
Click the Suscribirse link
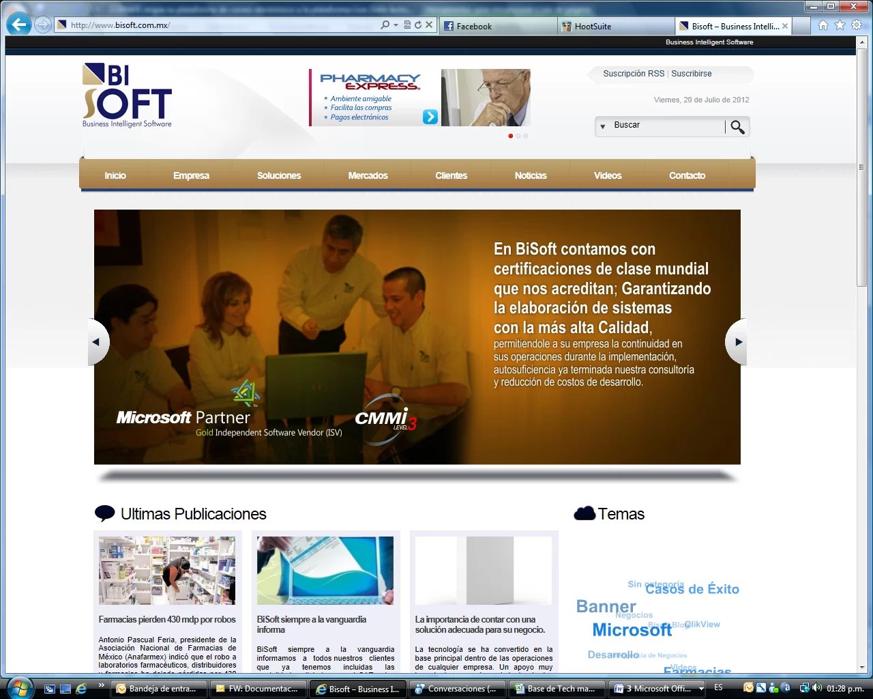pyautogui.click(x=692, y=74)
